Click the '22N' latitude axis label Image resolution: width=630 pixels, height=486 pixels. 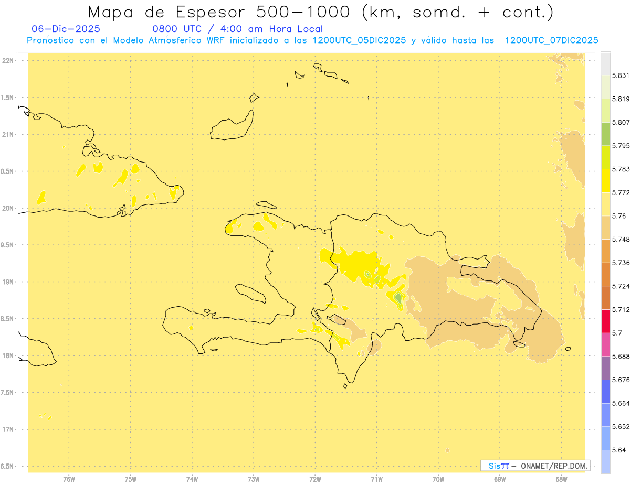pyautogui.click(x=8, y=61)
